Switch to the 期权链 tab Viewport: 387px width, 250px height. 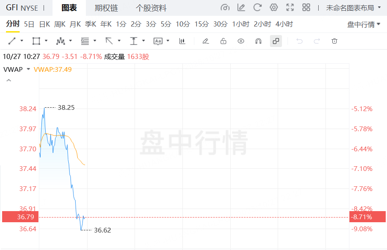(106, 8)
